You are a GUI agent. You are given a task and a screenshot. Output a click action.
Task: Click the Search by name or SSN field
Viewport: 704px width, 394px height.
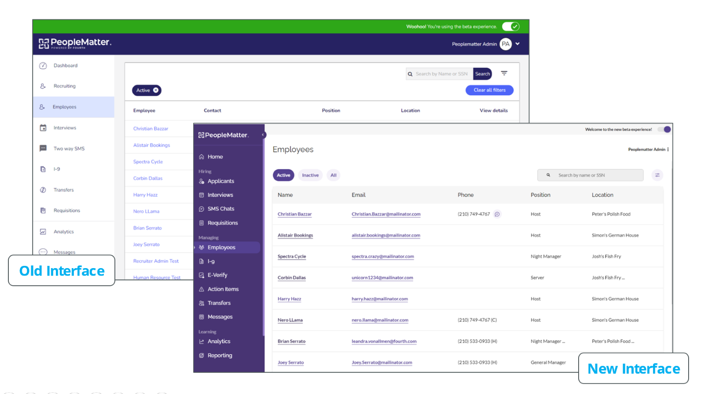pos(594,175)
